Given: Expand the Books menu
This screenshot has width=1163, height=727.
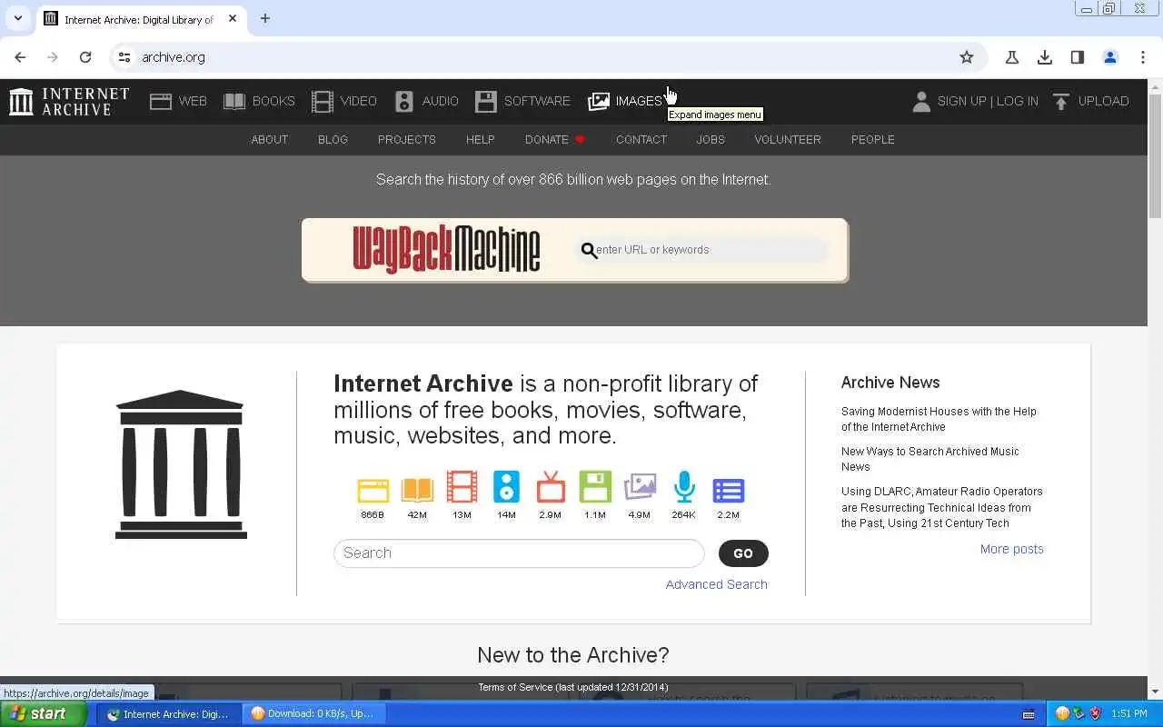Looking at the screenshot, I should tap(259, 101).
